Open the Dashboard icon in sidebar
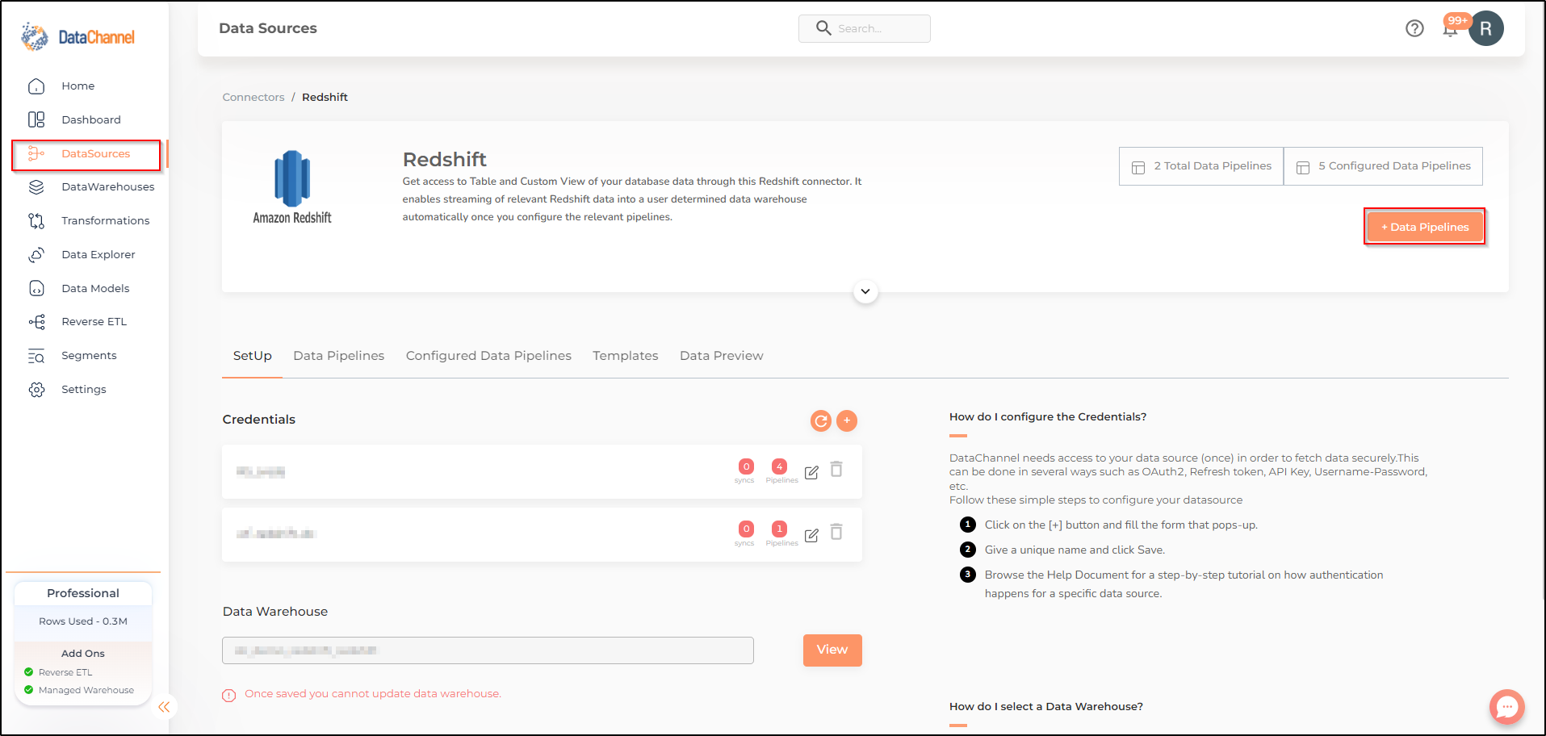The image size is (1546, 736). coord(36,119)
